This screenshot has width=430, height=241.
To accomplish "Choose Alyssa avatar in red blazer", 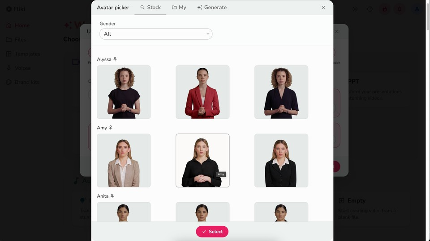I will (x=202, y=92).
